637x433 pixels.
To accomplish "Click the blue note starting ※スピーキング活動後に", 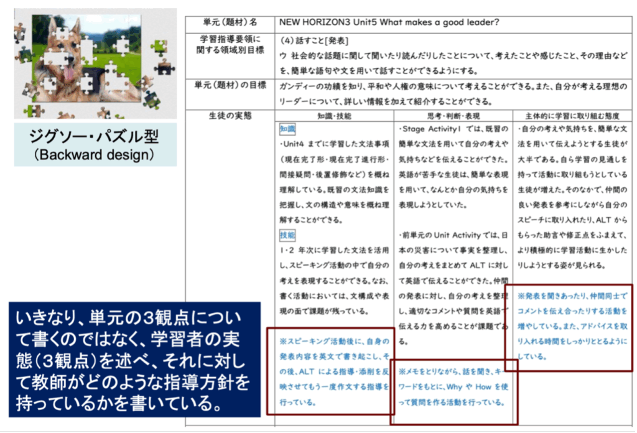I will 334,370.
